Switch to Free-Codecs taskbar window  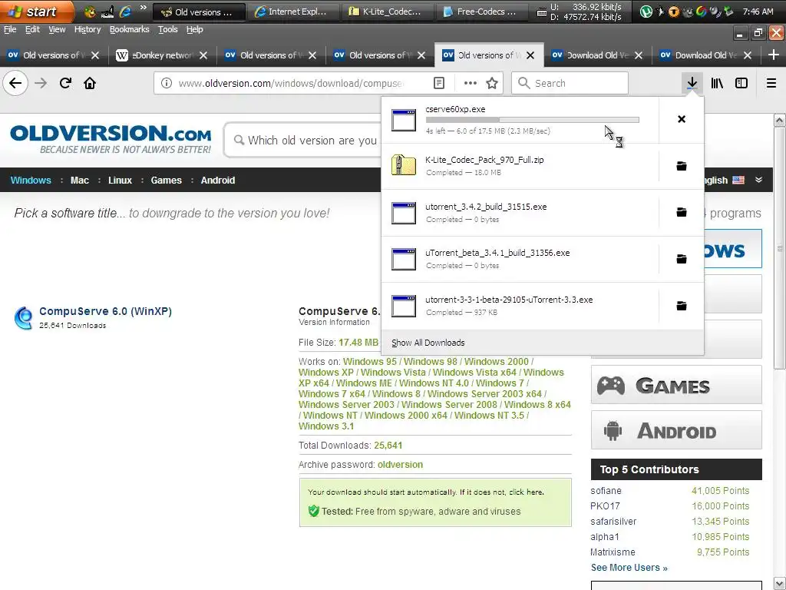(x=481, y=12)
